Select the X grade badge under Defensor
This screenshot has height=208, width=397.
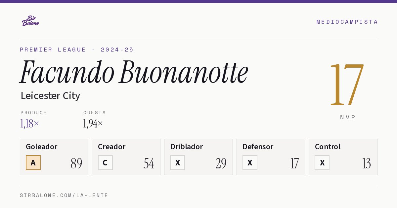coord(250,162)
